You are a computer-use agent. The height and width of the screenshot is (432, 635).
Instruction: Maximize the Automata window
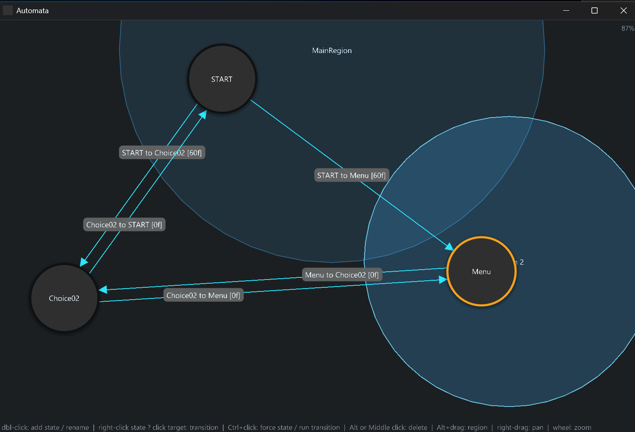(594, 10)
